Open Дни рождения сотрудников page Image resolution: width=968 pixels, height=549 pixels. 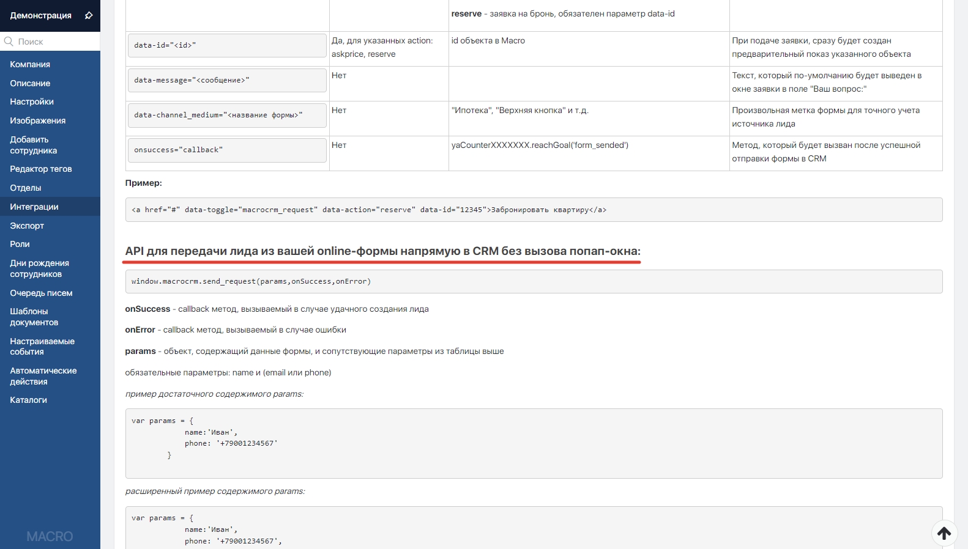39,268
